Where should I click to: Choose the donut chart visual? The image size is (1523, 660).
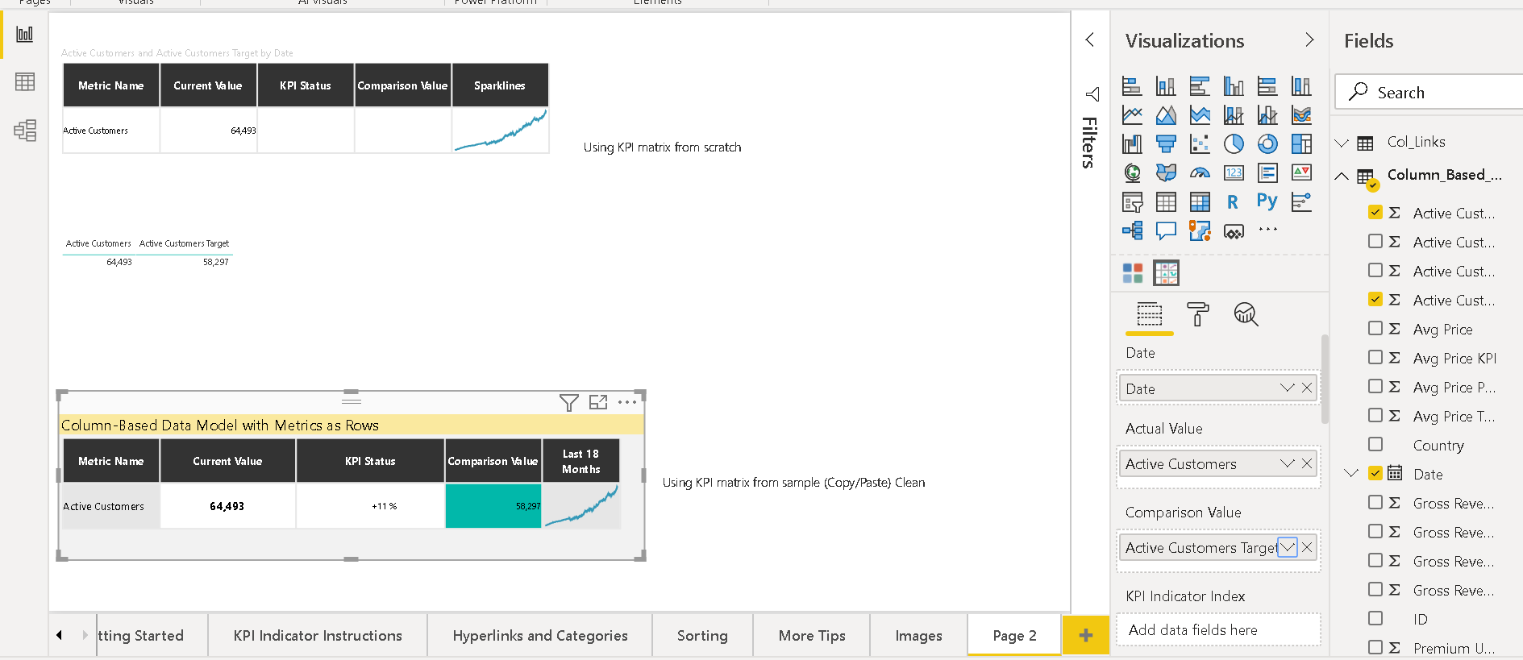point(1267,144)
